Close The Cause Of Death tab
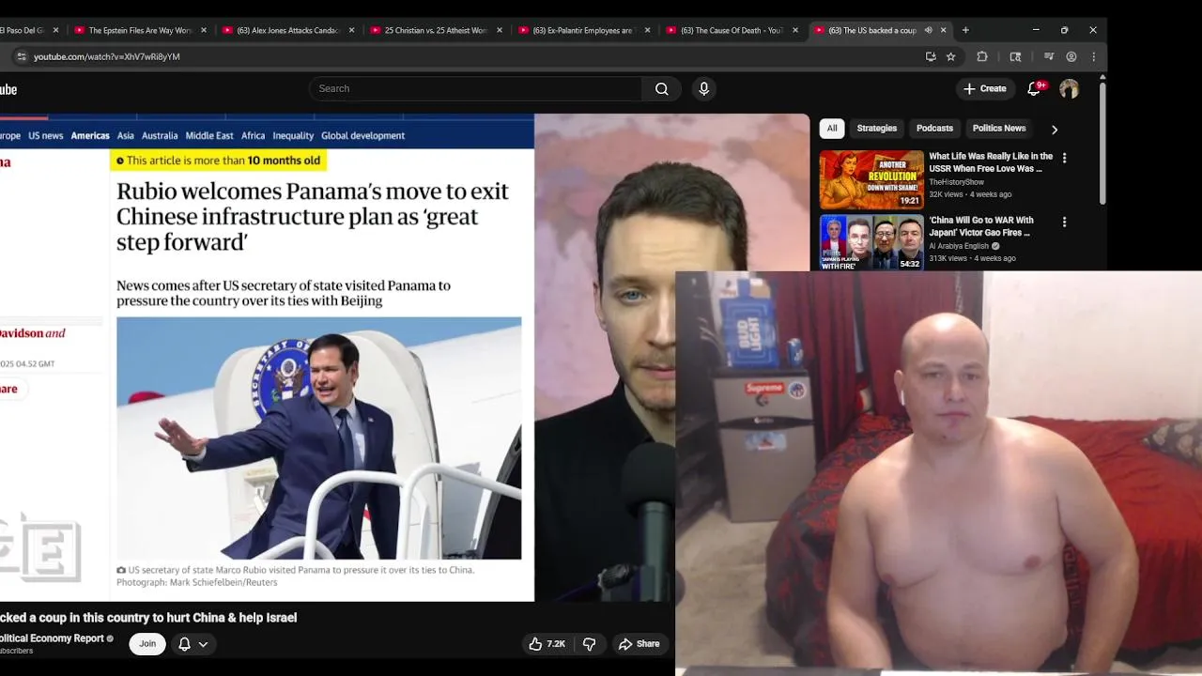 tap(795, 30)
